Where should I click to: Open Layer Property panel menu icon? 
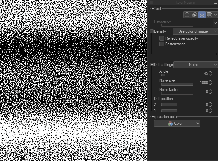click(x=151, y=2)
